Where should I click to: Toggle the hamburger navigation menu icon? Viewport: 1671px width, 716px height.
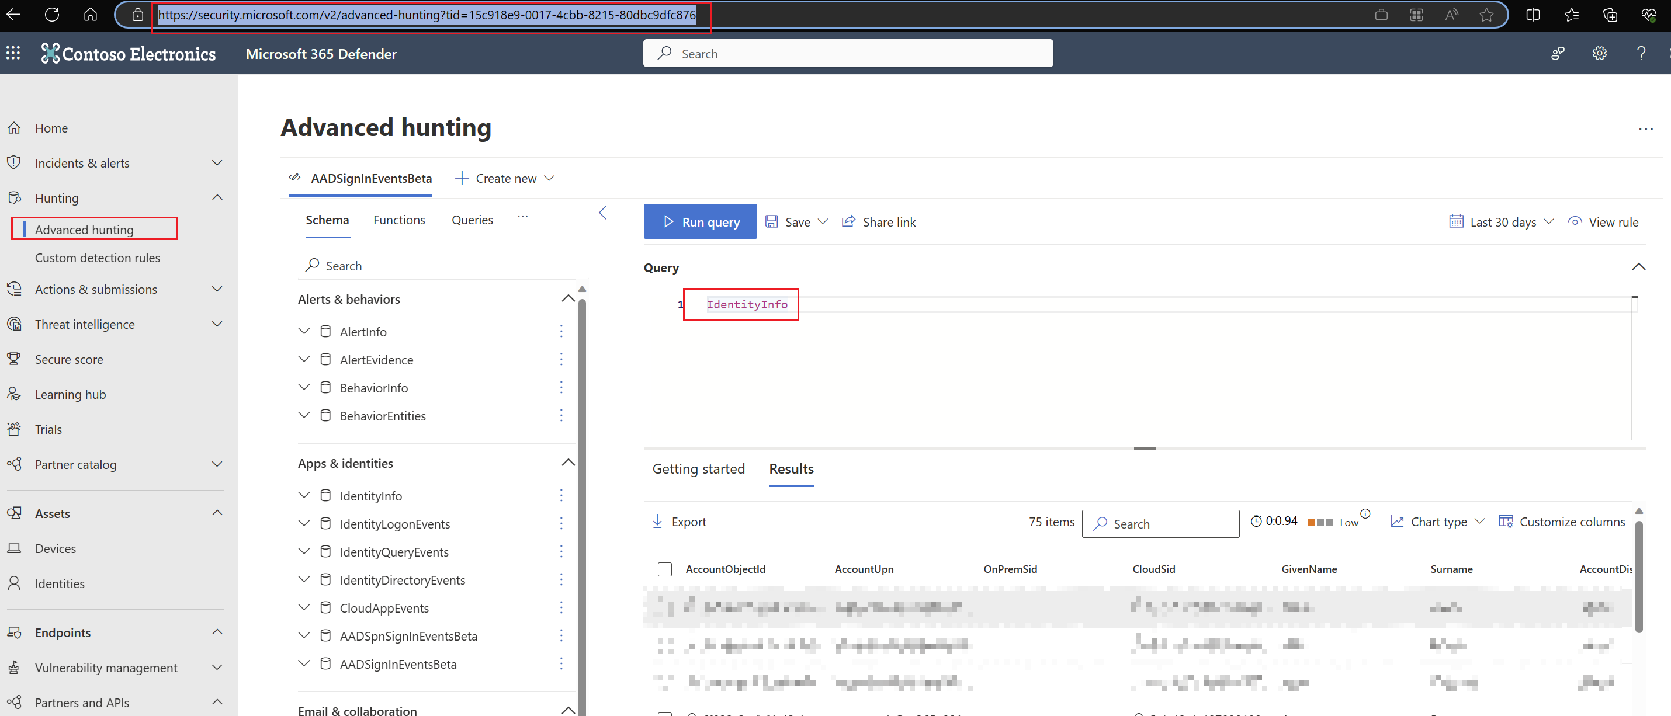[x=14, y=92]
